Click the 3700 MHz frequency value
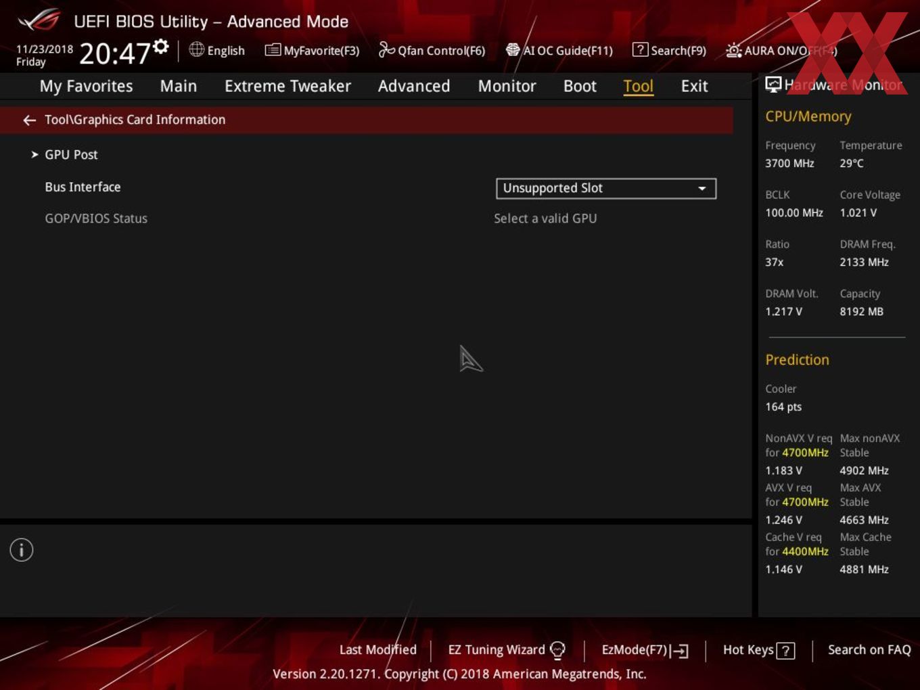The width and height of the screenshot is (920, 690). click(789, 163)
